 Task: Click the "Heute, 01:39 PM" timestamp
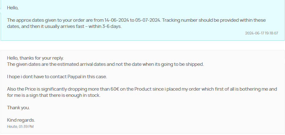(x=20, y=127)
